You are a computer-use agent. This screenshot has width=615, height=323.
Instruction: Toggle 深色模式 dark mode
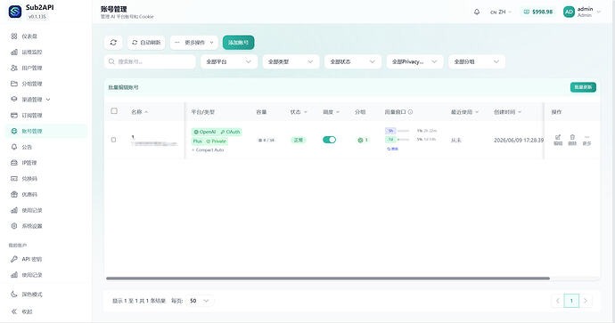(x=46, y=294)
